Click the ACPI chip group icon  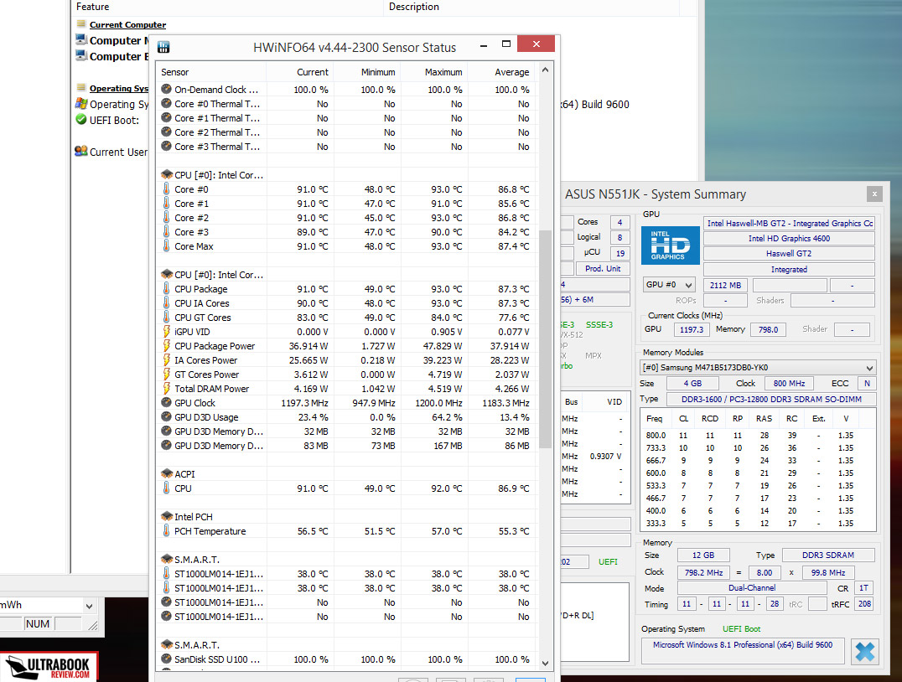[x=167, y=473]
